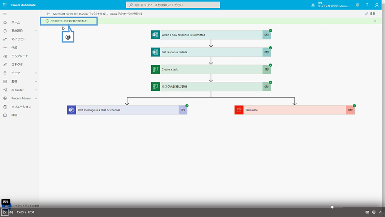The height and width of the screenshot is (217, 385).
Task: Open ホーム in the sidebar
Action: click(x=16, y=22)
